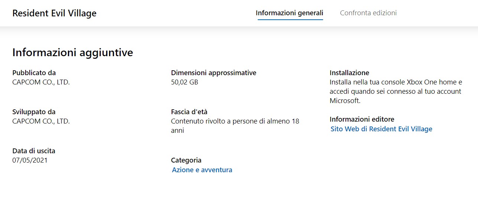Click the Categoria label
This screenshot has height=215, width=478.
(186, 160)
